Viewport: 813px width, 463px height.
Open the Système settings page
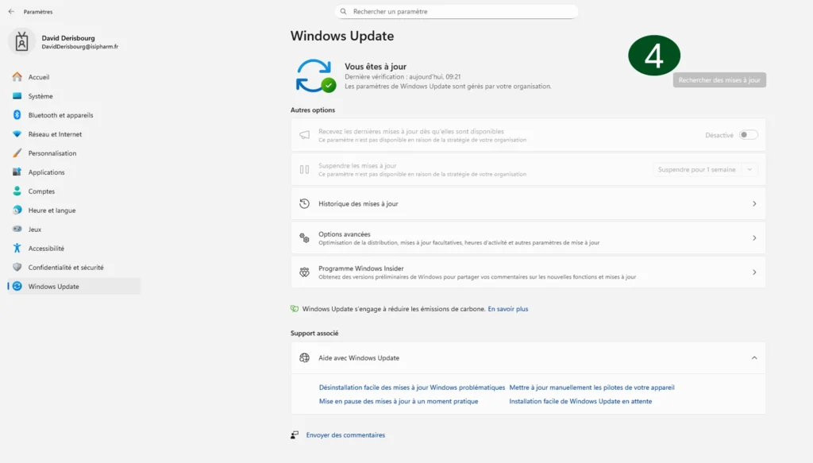point(40,96)
